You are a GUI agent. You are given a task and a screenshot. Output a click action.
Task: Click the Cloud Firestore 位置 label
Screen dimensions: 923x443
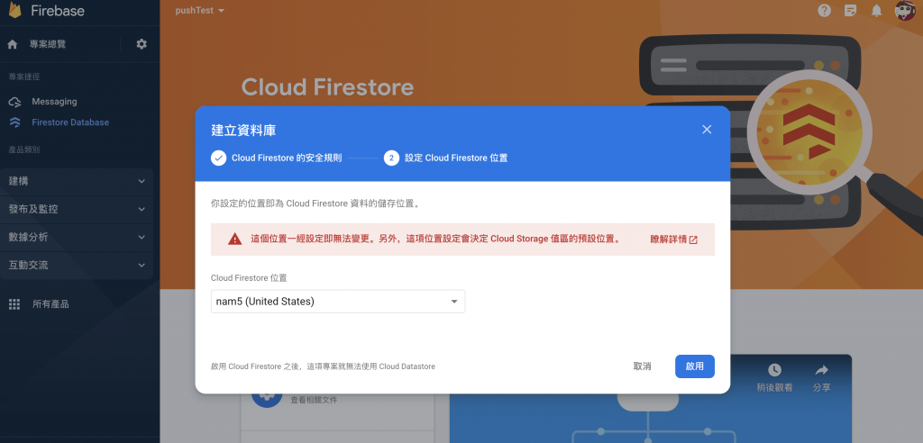pos(249,277)
